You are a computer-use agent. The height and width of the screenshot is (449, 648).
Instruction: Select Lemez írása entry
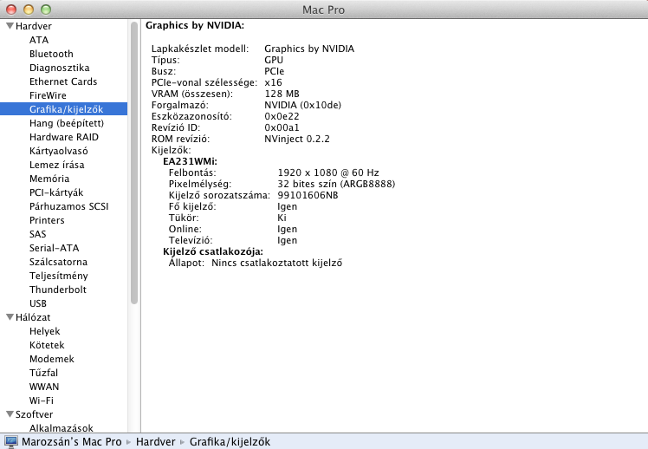pos(57,165)
